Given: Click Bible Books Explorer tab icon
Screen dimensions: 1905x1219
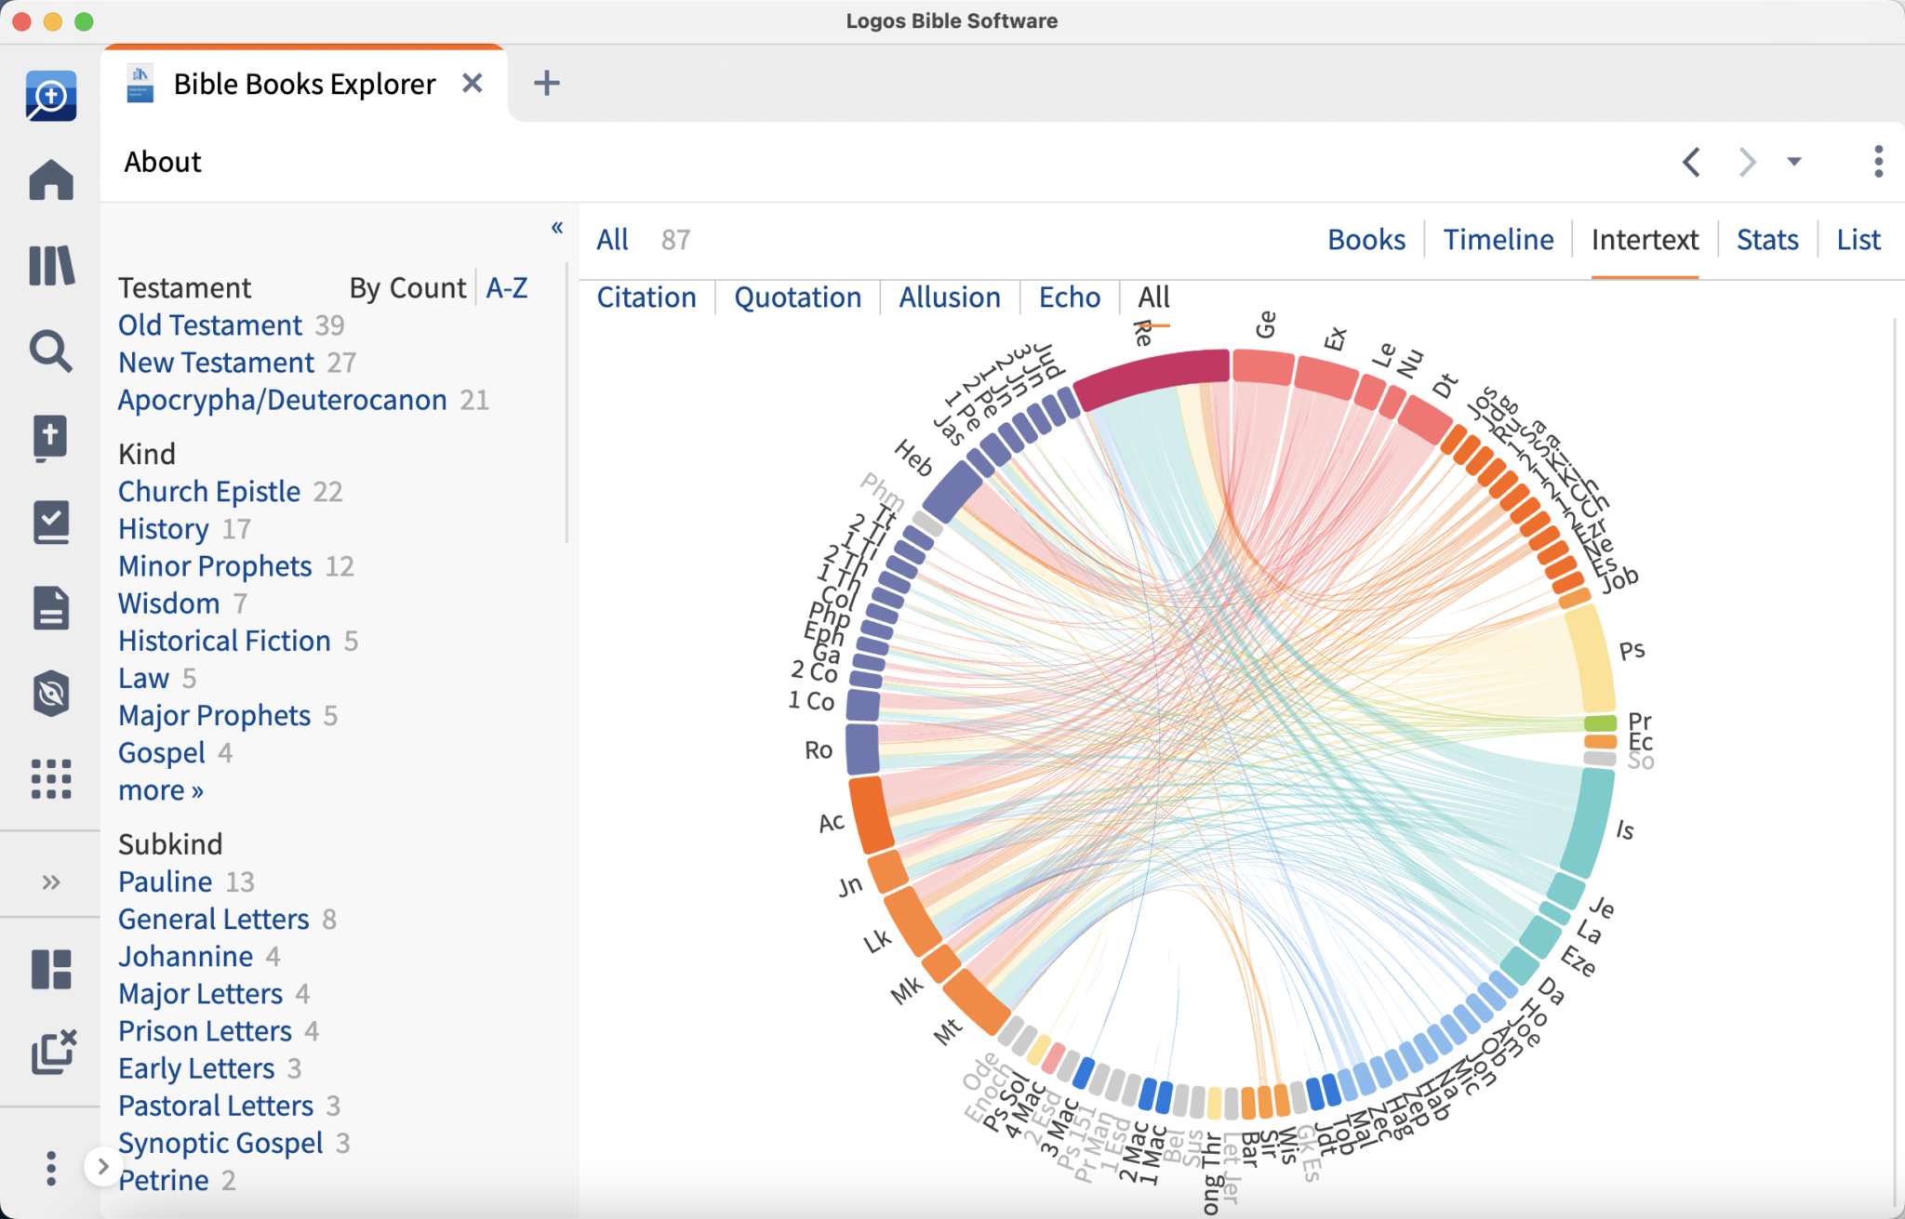Looking at the screenshot, I should (140, 84).
